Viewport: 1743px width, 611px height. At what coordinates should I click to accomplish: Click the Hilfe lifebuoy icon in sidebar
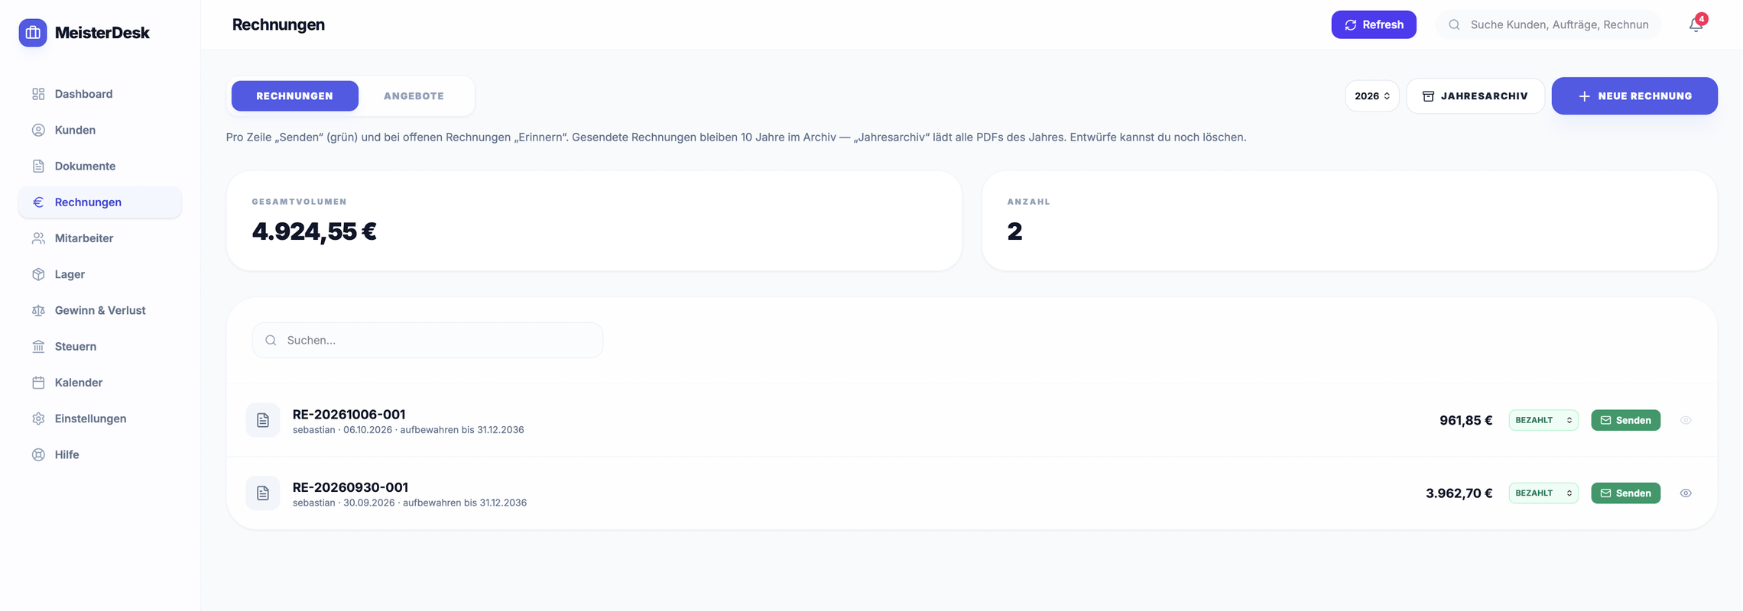coord(38,454)
